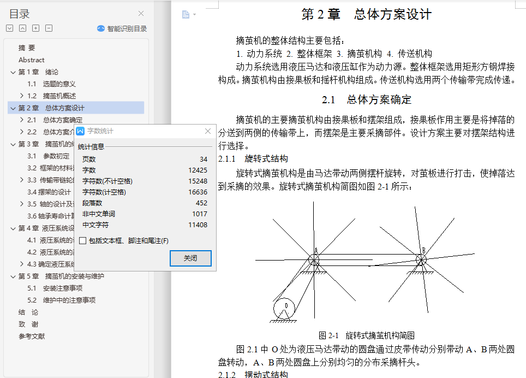Screen dimensions: 526x378
Task: Click the 字数 value 12425
Action: click(198, 170)
